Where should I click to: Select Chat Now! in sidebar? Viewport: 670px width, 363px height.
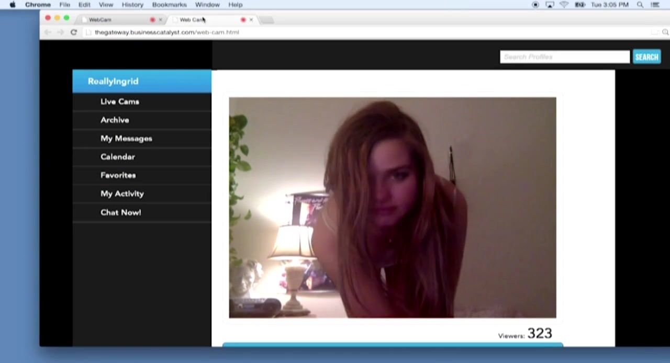point(120,212)
